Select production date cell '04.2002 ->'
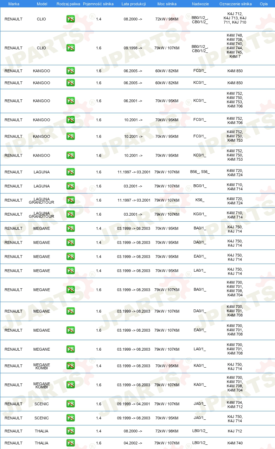 point(133,443)
